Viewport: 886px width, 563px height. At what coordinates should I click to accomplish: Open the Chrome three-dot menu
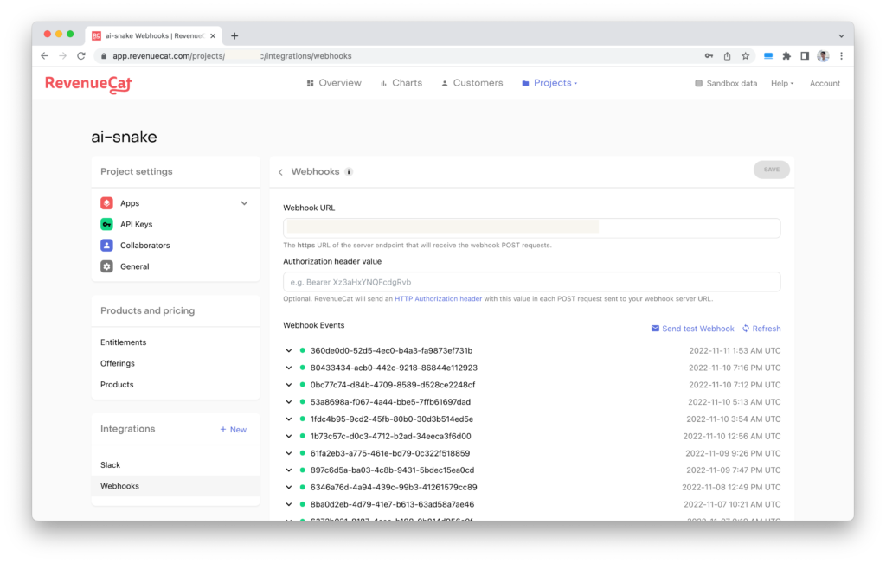tap(841, 56)
